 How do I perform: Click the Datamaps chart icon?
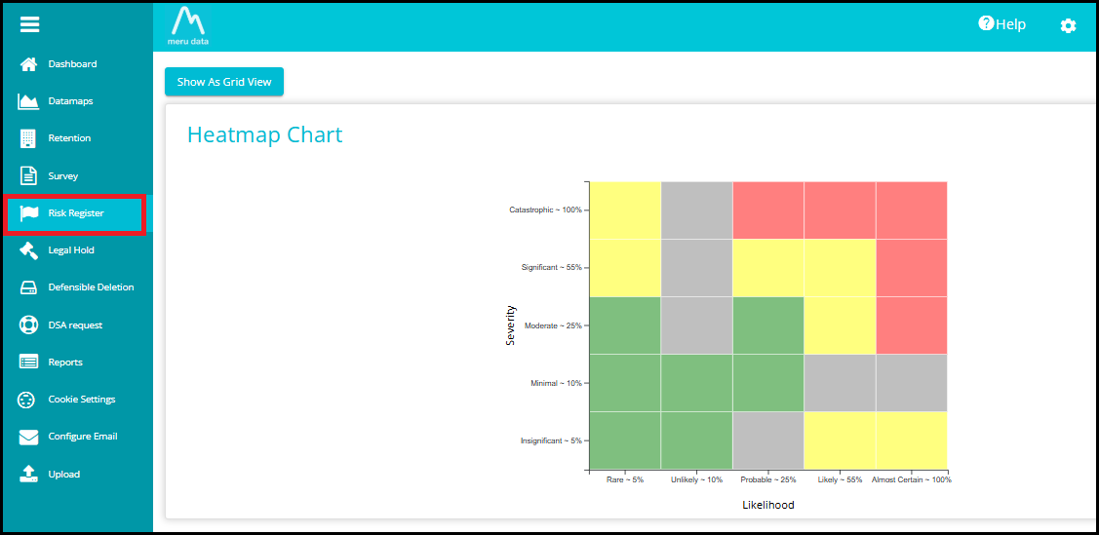tap(29, 101)
